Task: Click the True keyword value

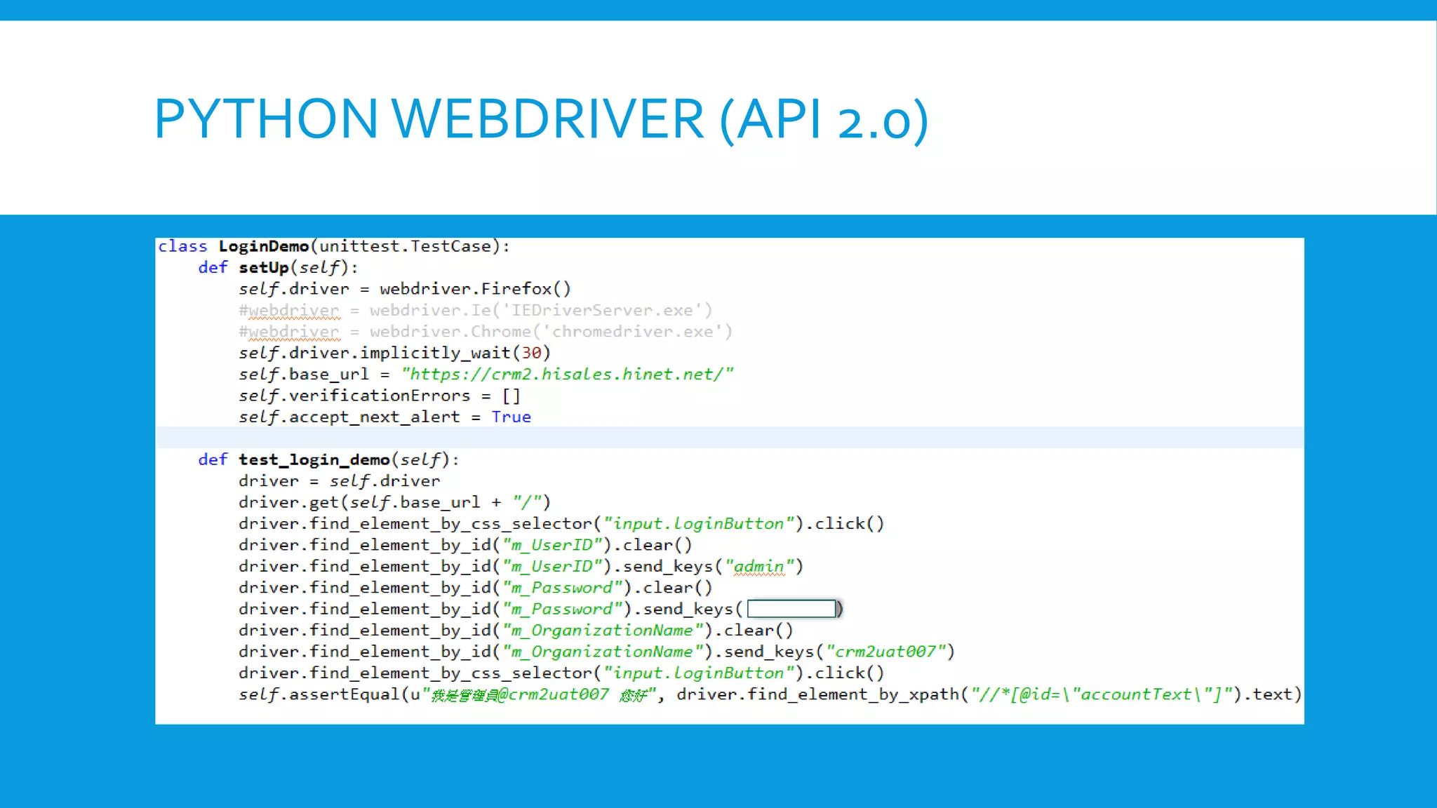Action: pos(511,417)
